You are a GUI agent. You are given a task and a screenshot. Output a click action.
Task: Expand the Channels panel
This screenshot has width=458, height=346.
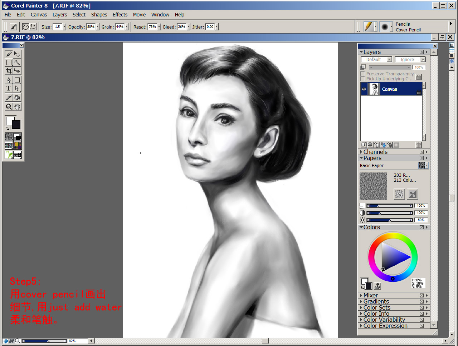coord(361,152)
